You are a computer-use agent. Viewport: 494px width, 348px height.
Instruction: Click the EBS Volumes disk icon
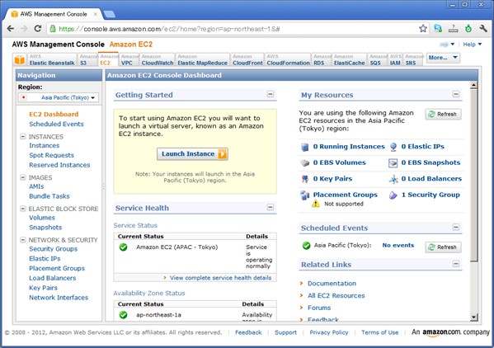point(304,162)
